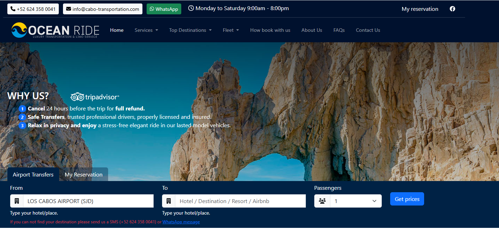This screenshot has height=238, width=499.
Task: Expand the Services dropdown menu
Action: point(146,30)
